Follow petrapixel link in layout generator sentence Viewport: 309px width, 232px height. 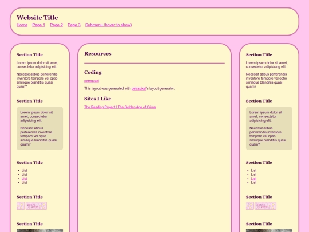tap(138, 89)
